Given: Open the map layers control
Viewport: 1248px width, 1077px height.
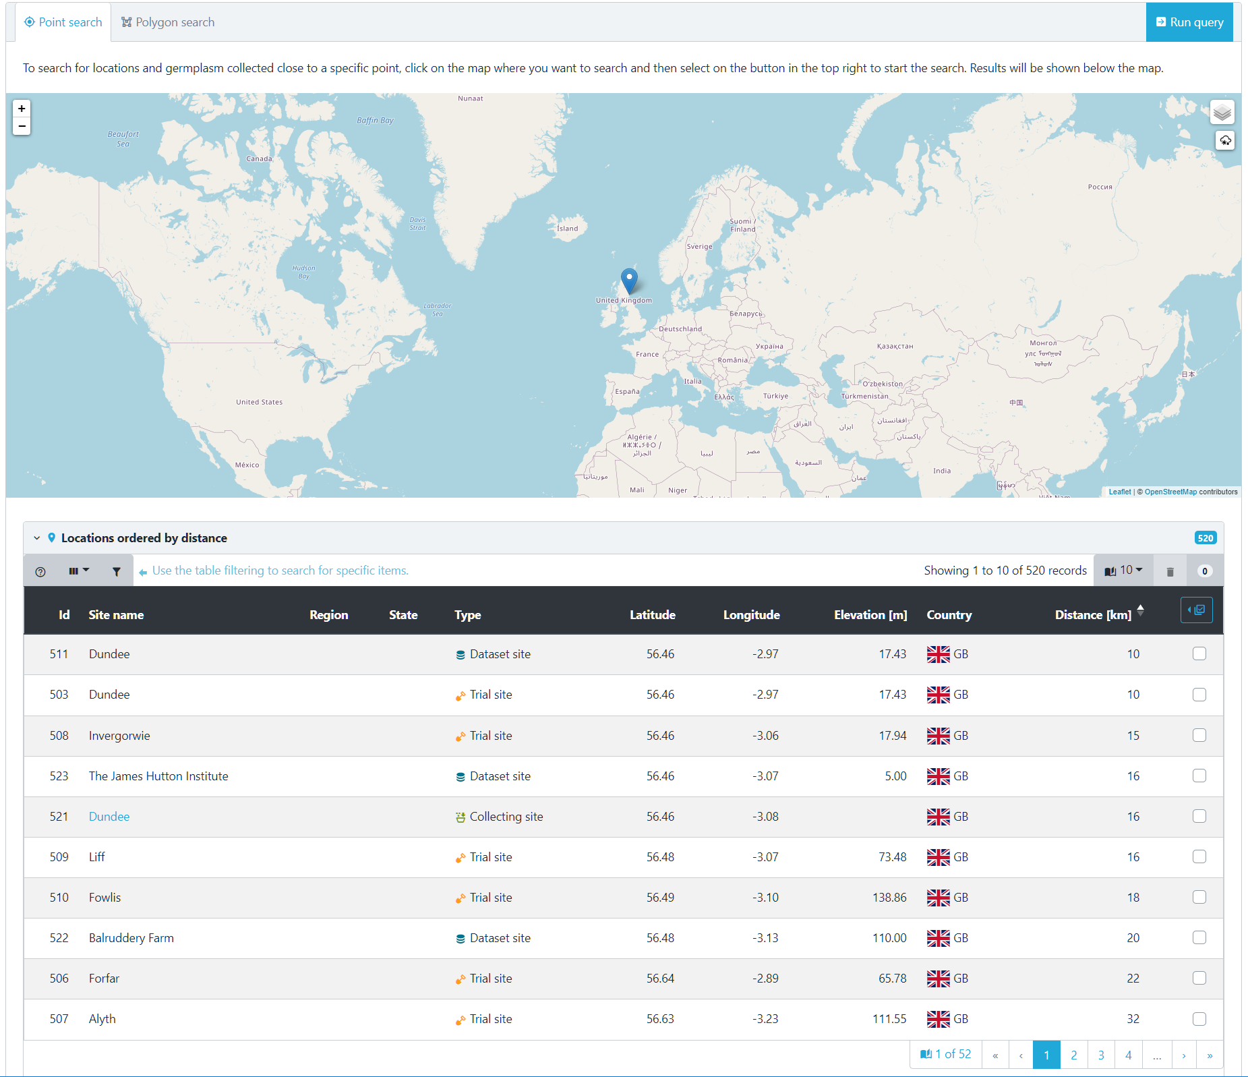Looking at the screenshot, I should pos(1222,113).
